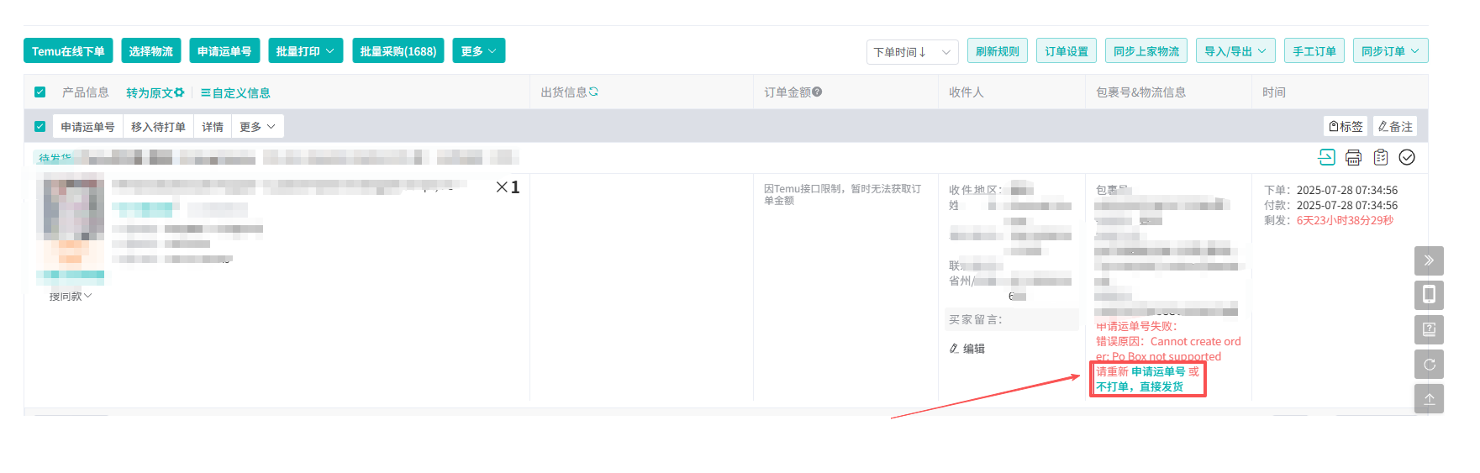
Task: Collapse sidebar with double chevron icon
Action: (1429, 260)
